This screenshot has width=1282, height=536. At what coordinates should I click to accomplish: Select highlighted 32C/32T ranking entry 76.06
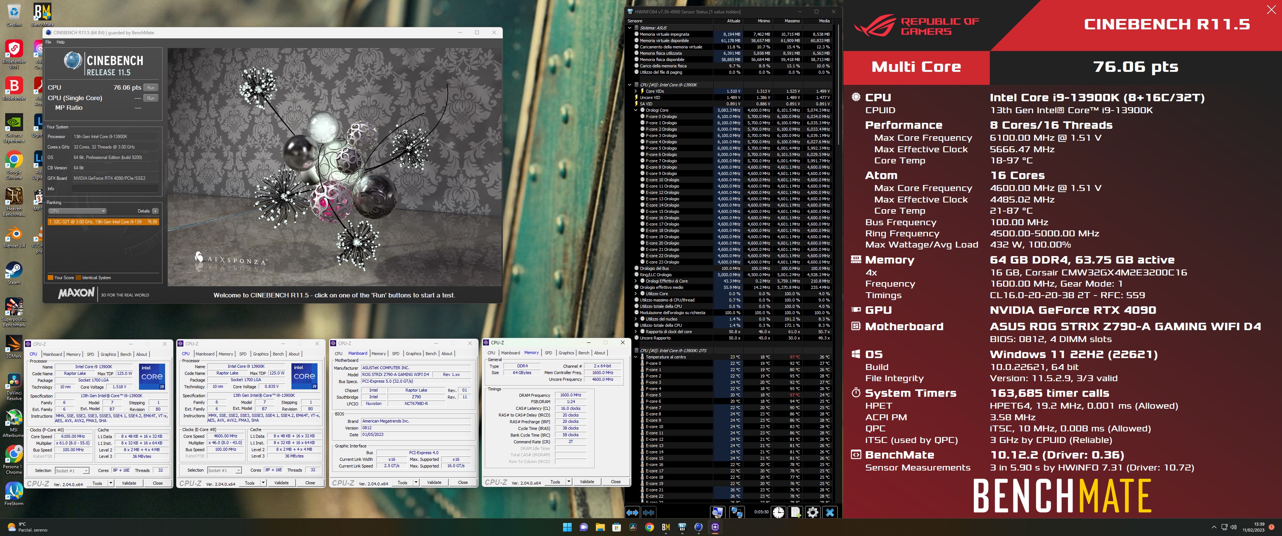pyautogui.click(x=104, y=222)
